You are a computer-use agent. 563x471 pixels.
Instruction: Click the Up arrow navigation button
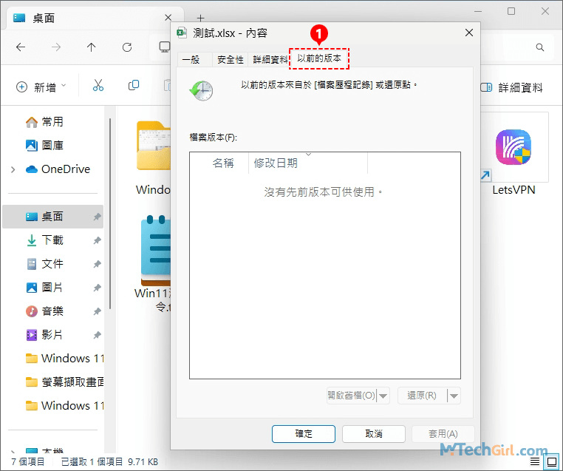coord(92,47)
